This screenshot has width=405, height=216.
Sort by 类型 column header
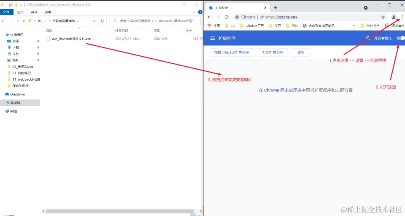coord(157,31)
